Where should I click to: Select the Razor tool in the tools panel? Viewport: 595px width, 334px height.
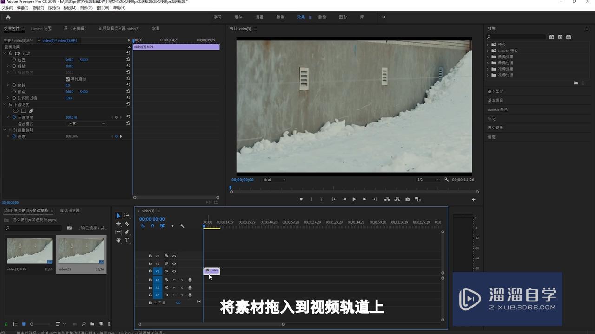click(127, 224)
